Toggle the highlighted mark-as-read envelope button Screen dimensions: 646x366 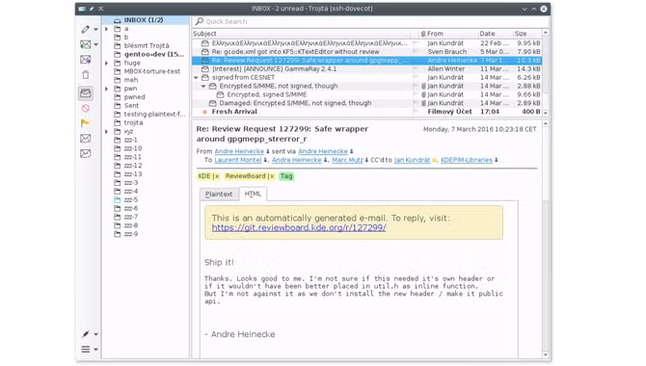[x=85, y=93]
